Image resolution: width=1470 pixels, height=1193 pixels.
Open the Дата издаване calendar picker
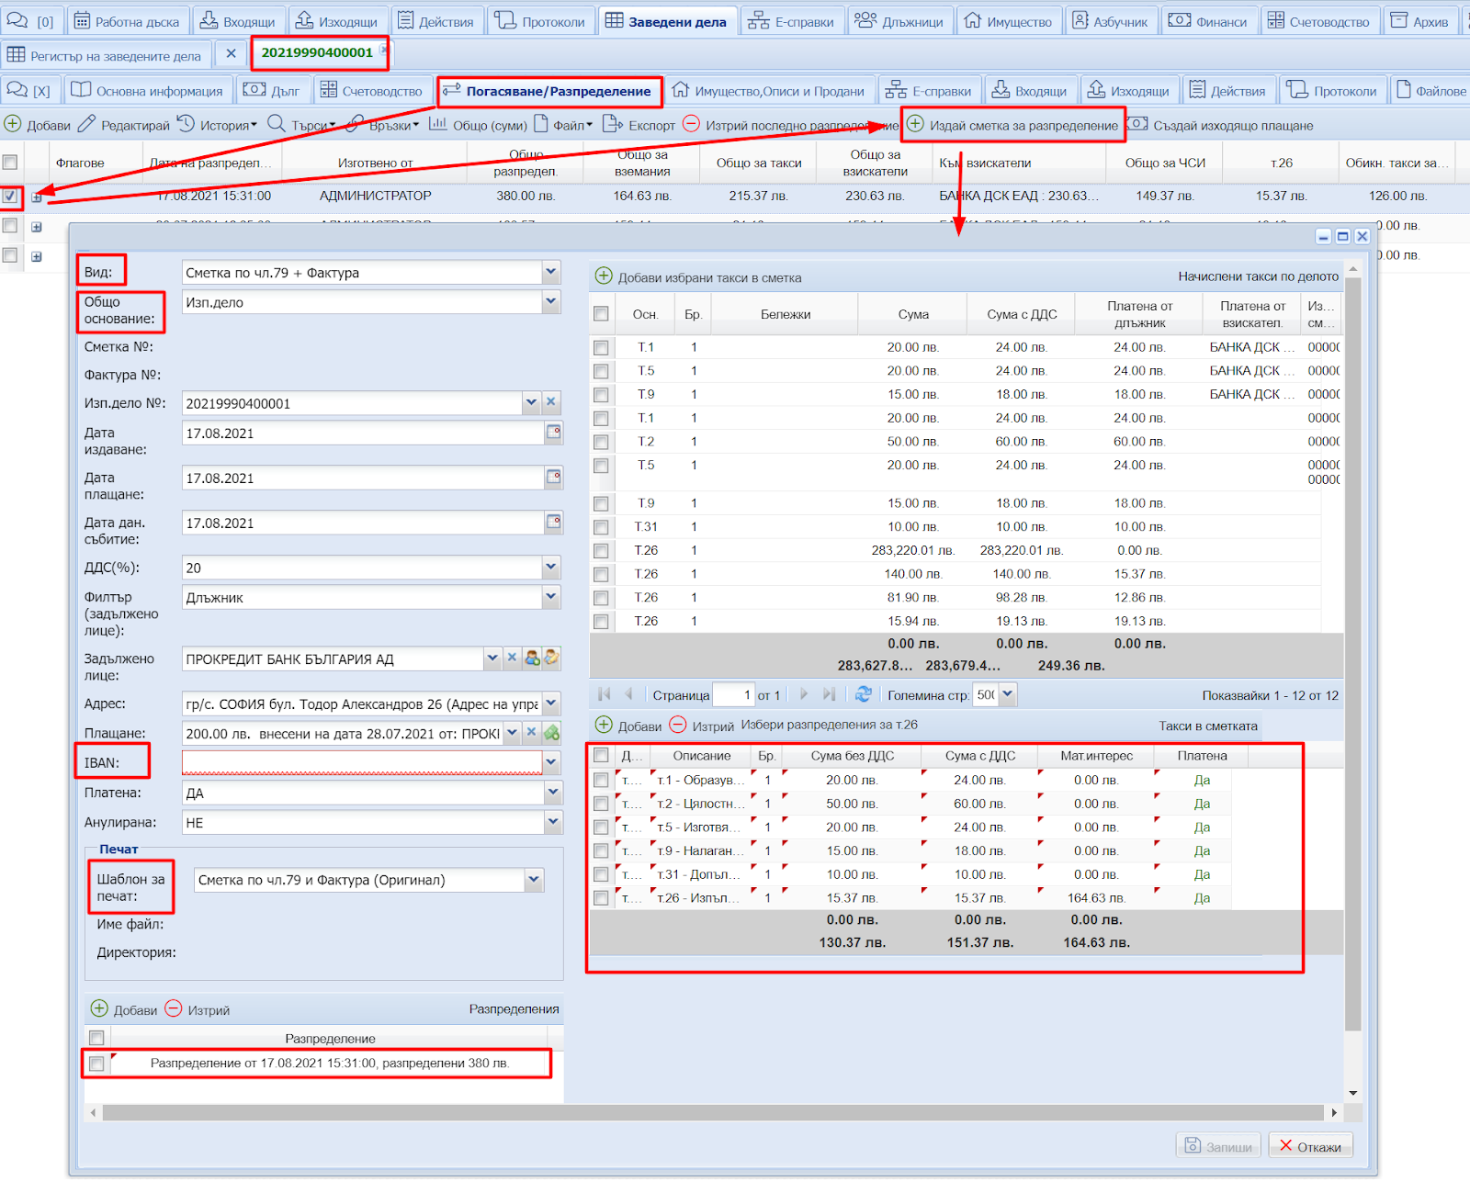554,432
